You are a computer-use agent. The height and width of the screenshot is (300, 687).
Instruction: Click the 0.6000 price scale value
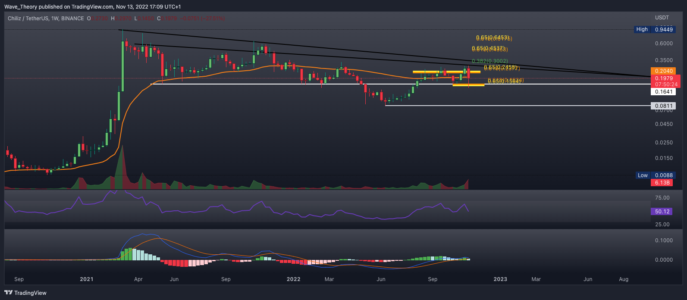click(x=664, y=44)
